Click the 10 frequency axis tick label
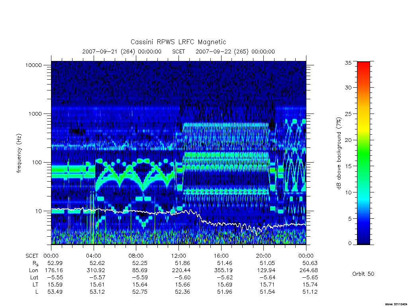Viewport: 408px width, 306px height. 39,211
